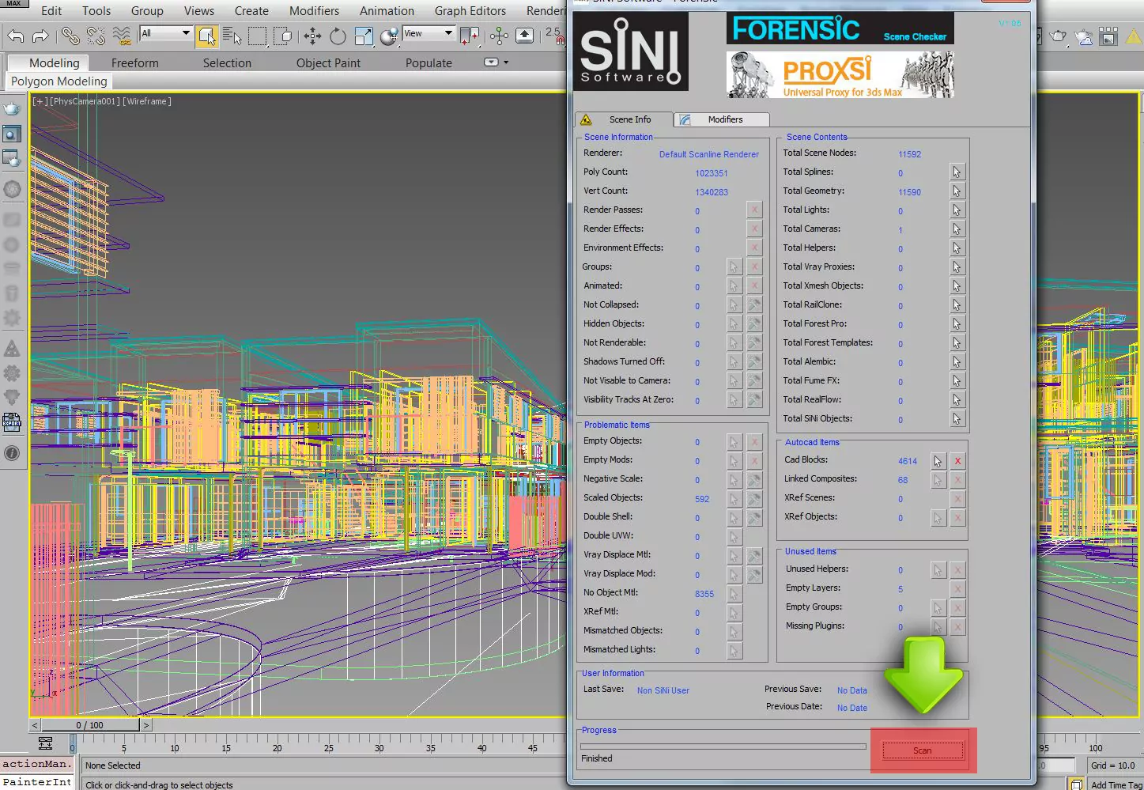Click the Undo arrow in main toolbar
The height and width of the screenshot is (790, 1144).
point(15,36)
